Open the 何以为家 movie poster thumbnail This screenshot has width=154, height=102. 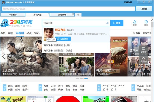click(x=49, y=34)
